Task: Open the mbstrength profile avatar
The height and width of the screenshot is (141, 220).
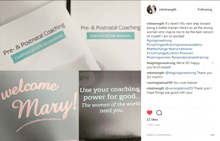Action: [x=151, y=9]
